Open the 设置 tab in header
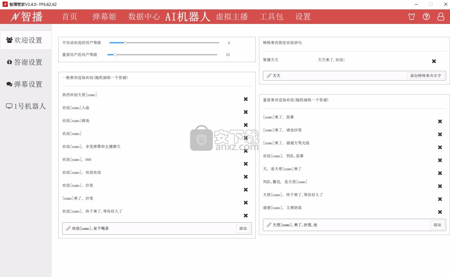The height and width of the screenshot is (277, 450). pos(303,17)
